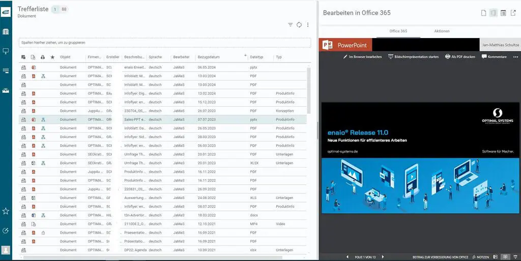Click the Word file icon in t3n-Advertor row
Viewport: 521px width, 261px height.
click(33, 215)
